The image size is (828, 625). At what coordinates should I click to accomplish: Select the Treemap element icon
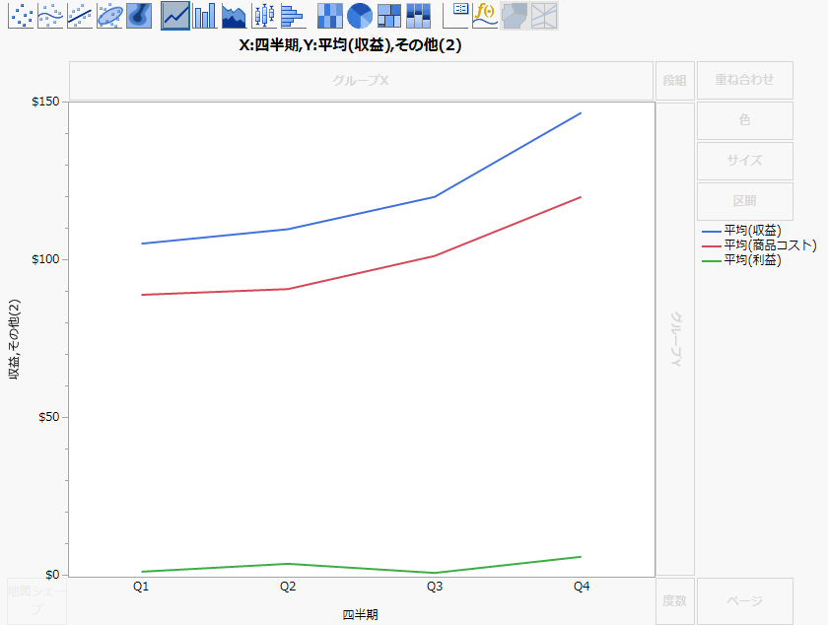[x=389, y=16]
